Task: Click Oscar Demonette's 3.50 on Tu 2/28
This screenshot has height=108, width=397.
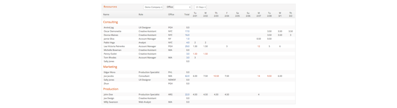Action: (x=269, y=31)
